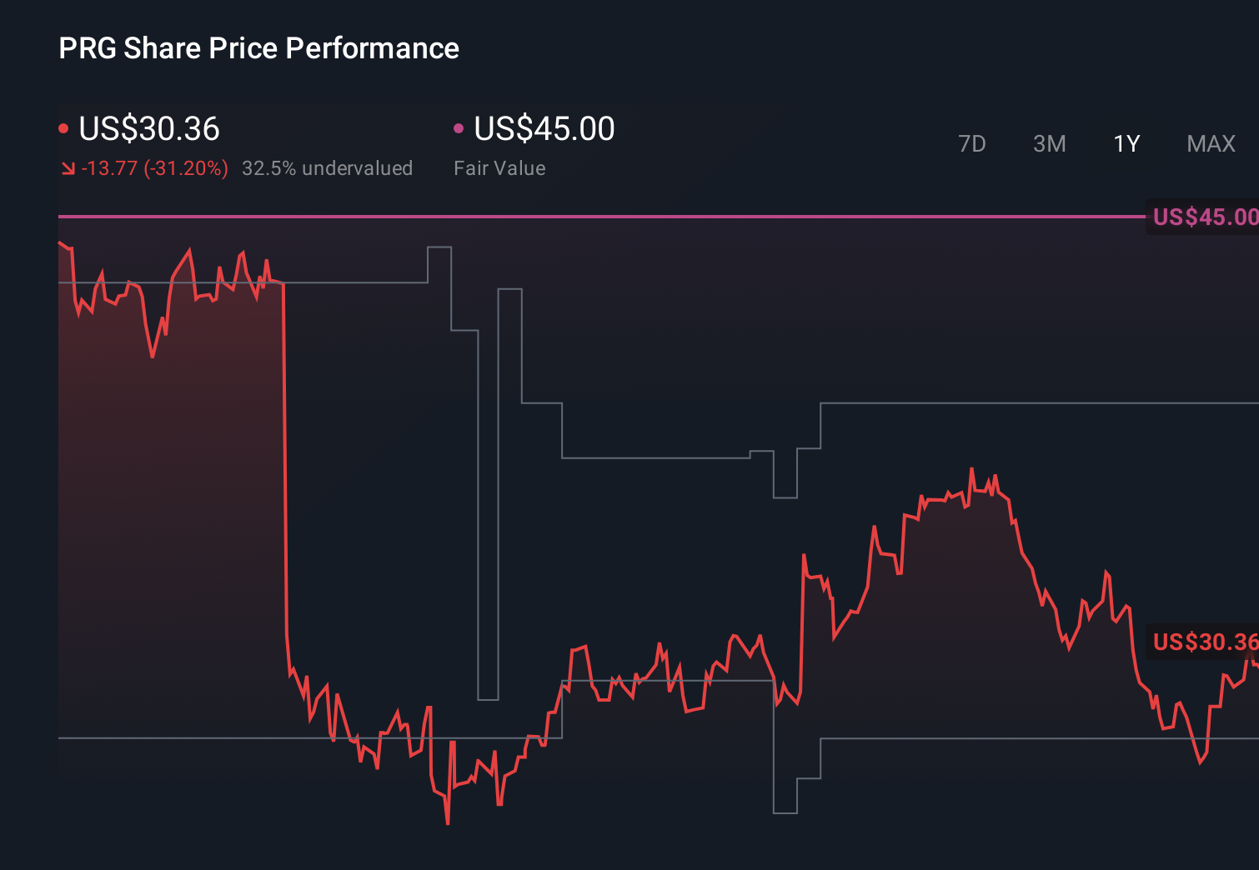Click the -13.77 (-31.20%) change figure
The height and width of the screenshot is (870, 1259).
pos(155,168)
